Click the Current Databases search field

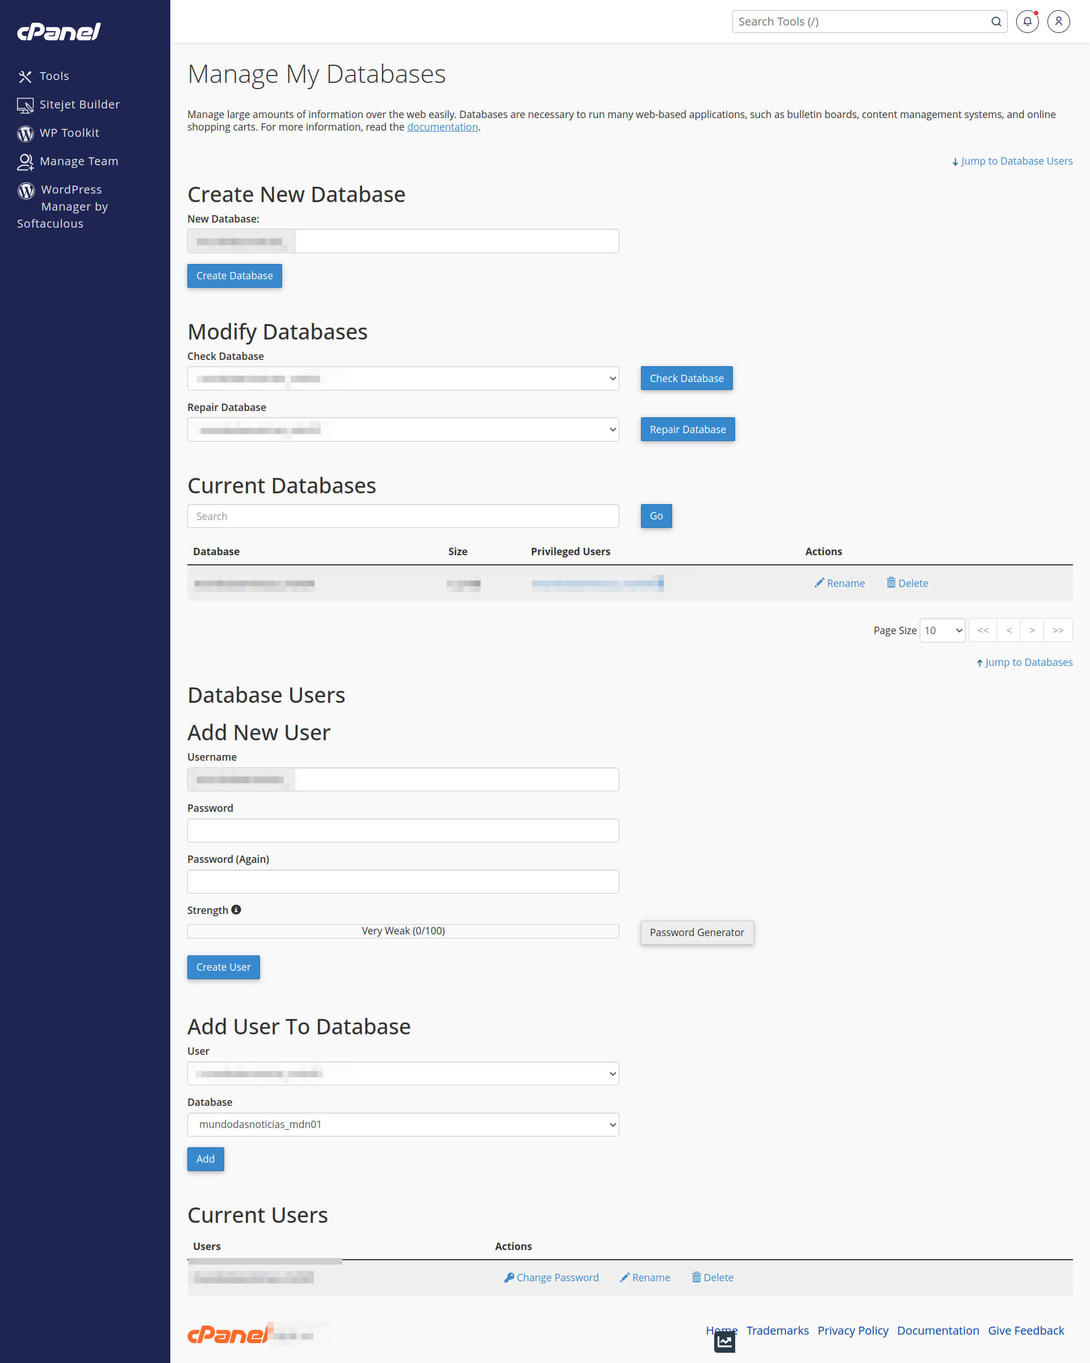tap(403, 516)
